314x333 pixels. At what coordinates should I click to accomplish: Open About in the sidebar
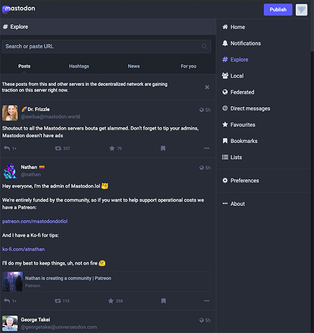(x=233, y=204)
